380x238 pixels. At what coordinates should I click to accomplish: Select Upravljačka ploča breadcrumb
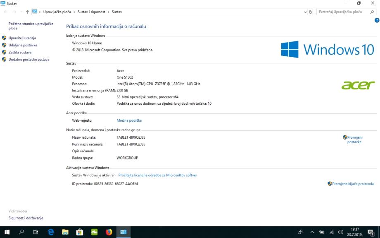click(x=57, y=12)
